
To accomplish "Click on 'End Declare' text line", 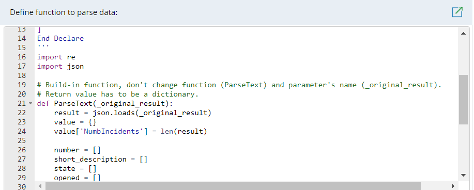I will 60,39.
